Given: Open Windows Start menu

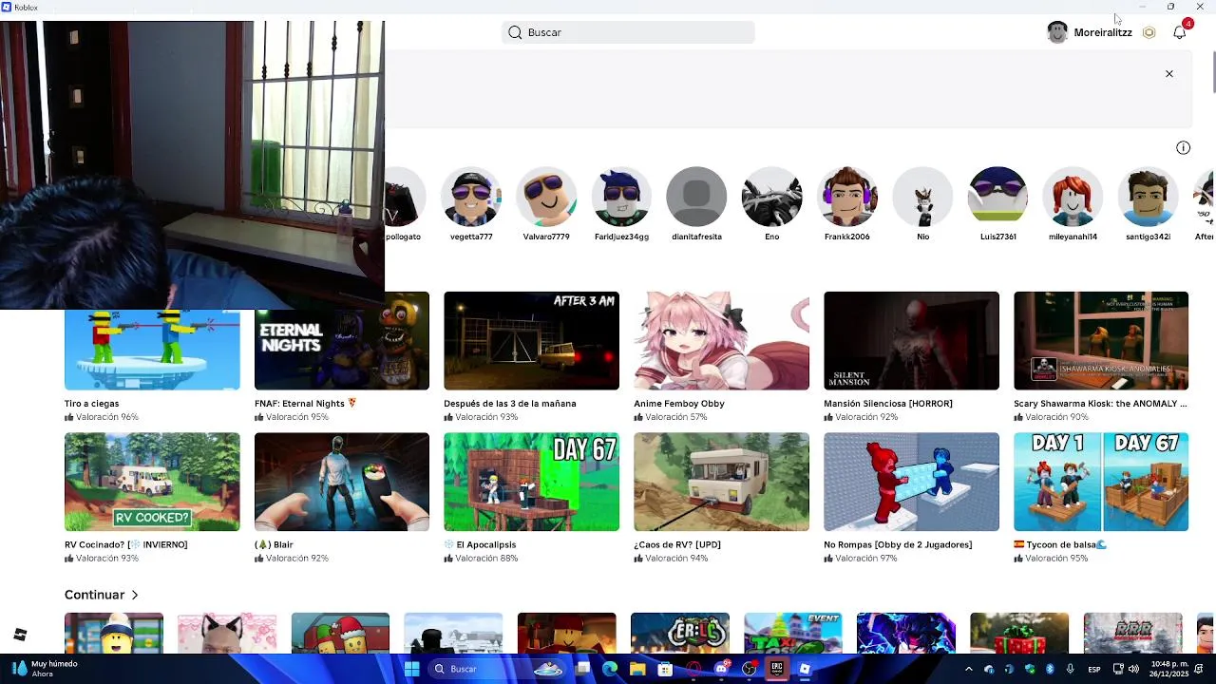Looking at the screenshot, I should tap(411, 669).
